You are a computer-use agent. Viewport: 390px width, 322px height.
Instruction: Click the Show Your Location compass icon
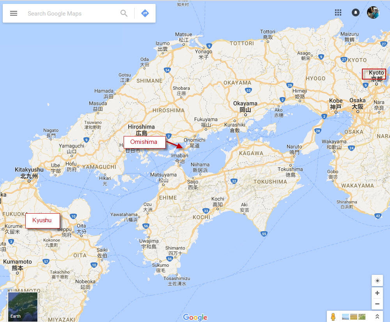(x=377, y=280)
